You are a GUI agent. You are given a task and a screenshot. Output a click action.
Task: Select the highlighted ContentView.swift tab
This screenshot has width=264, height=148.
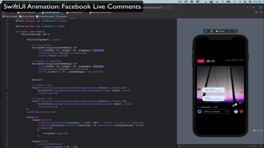coord(51,12)
